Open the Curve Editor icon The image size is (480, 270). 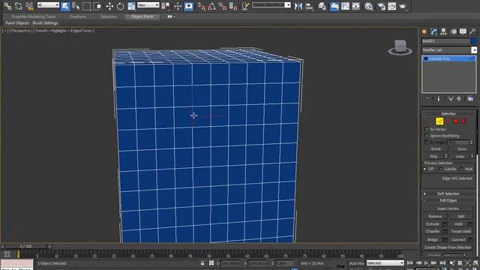[x=345, y=6]
